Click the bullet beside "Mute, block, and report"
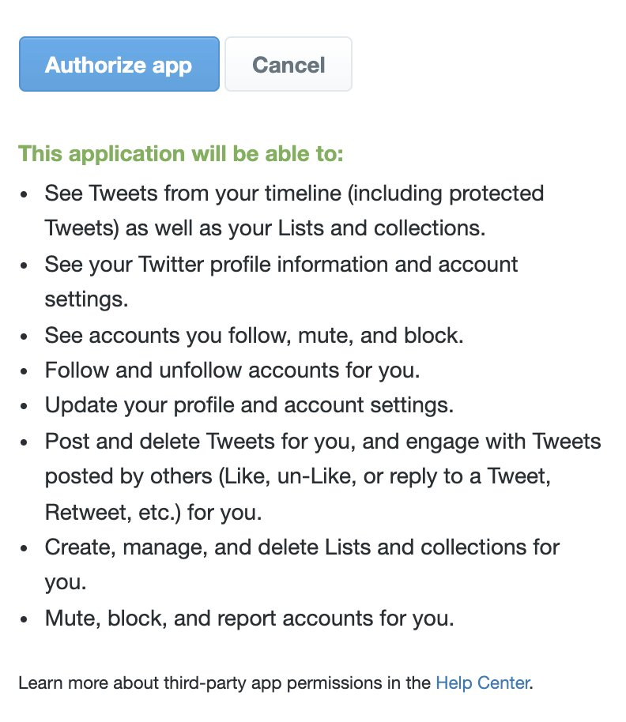The image size is (626, 722). (24, 619)
